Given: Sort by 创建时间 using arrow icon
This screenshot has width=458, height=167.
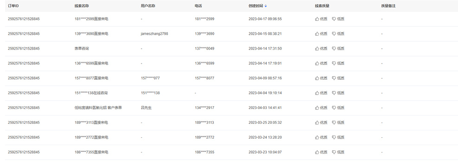Looking at the screenshot, I should pyautogui.click(x=265, y=6).
